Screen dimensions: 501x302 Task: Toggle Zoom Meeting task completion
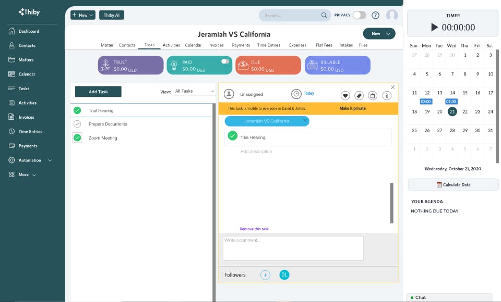click(77, 138)
